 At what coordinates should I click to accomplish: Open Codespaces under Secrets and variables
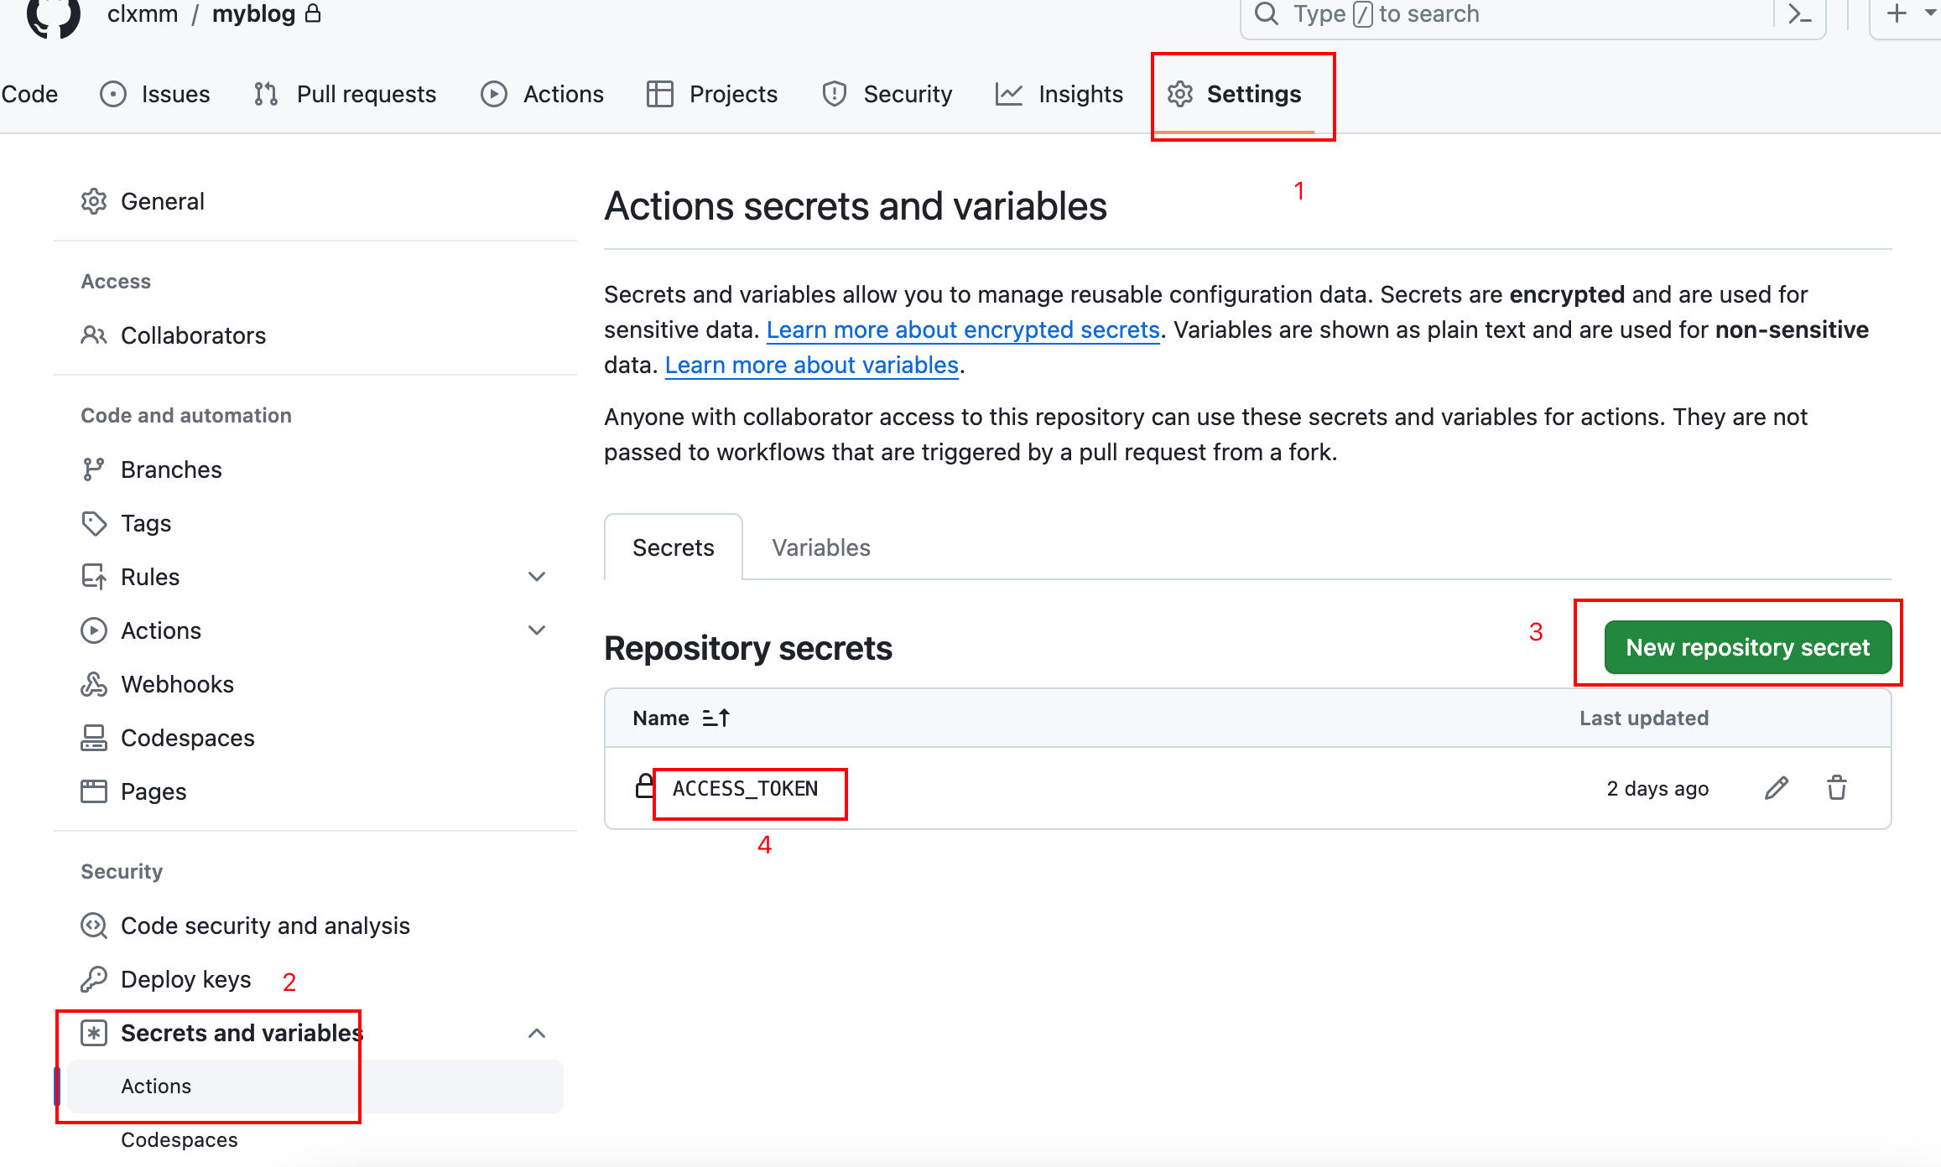(x=179, y=1139)
